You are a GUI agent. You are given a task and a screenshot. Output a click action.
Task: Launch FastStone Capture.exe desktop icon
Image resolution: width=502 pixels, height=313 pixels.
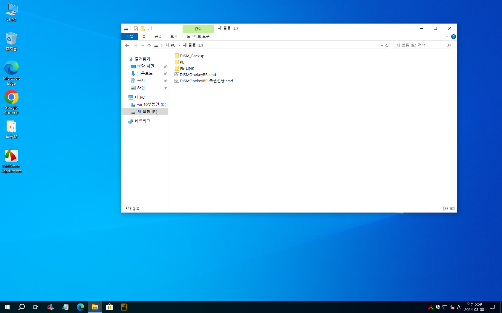[x=11, y=161]
